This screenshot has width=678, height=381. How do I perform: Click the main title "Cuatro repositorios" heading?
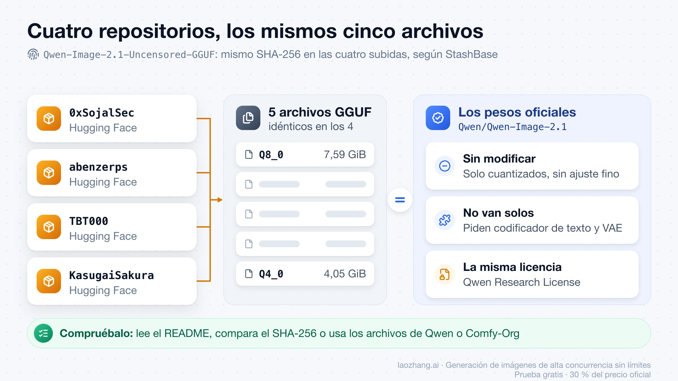pyautogui.click(x=255, y=31)
